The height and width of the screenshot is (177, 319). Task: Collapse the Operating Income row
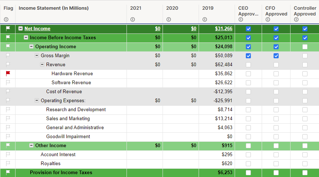click(x=31, y=46)
